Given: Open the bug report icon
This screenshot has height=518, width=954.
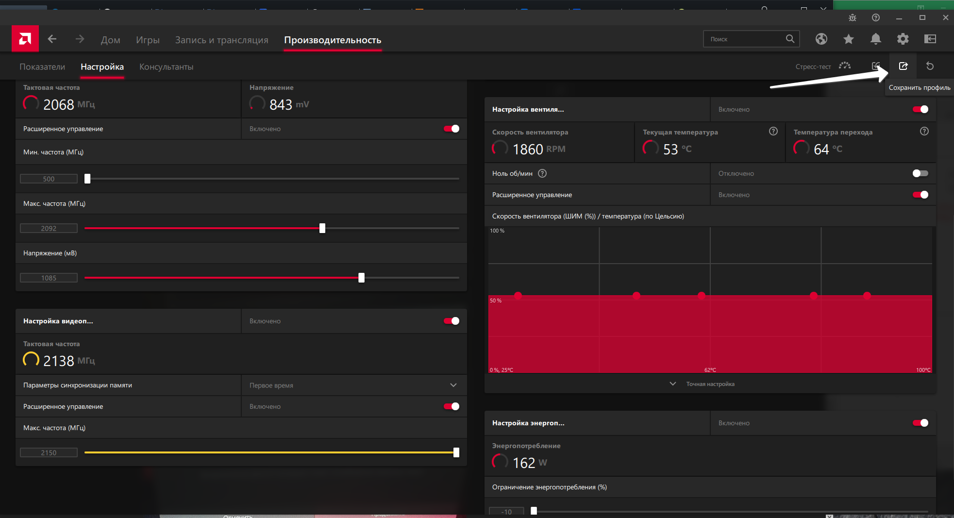Looking at the screenshot, I should click(853, 17).
